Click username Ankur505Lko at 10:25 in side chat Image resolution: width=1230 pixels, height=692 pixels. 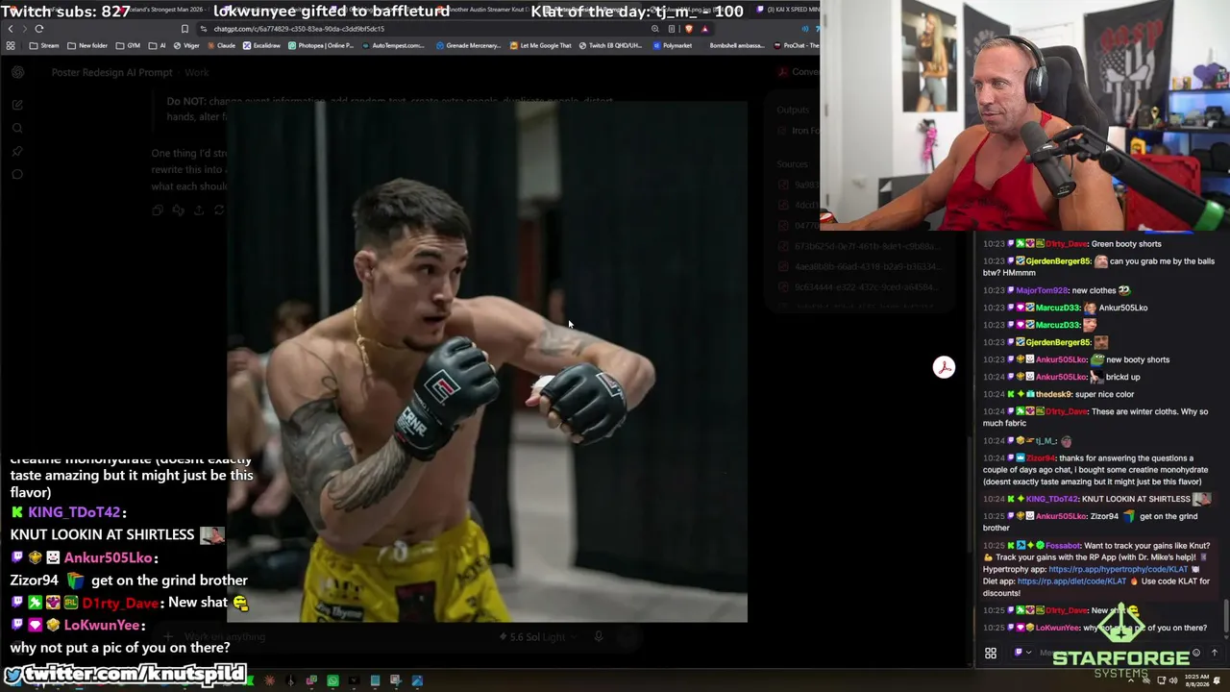click(1062, 516)
